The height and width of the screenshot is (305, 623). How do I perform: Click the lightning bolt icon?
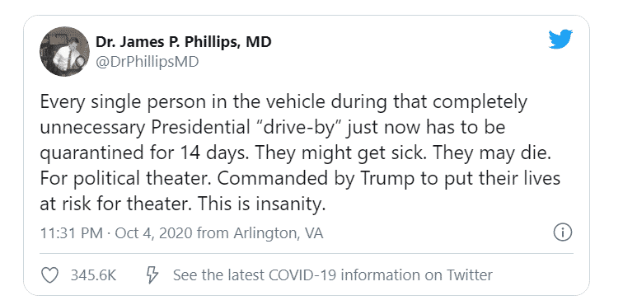(152, 274)
